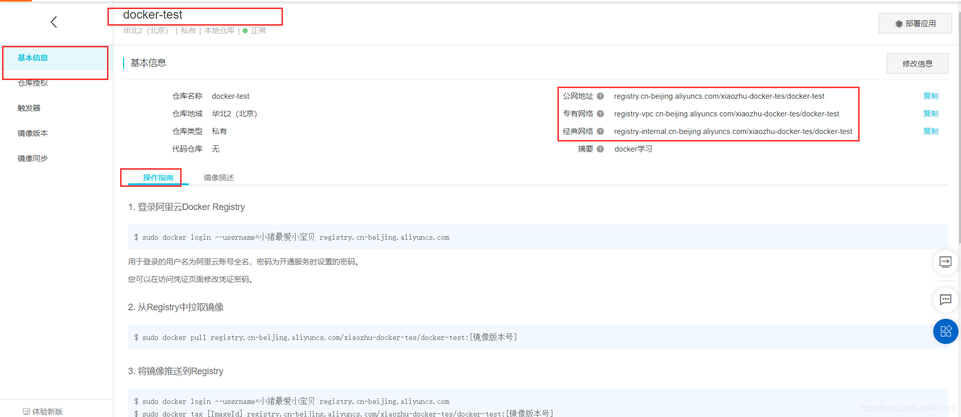961x417 pixels.
Task: Click heading 1. 登录阿里云Docker Registry
Action: [186, 207]
